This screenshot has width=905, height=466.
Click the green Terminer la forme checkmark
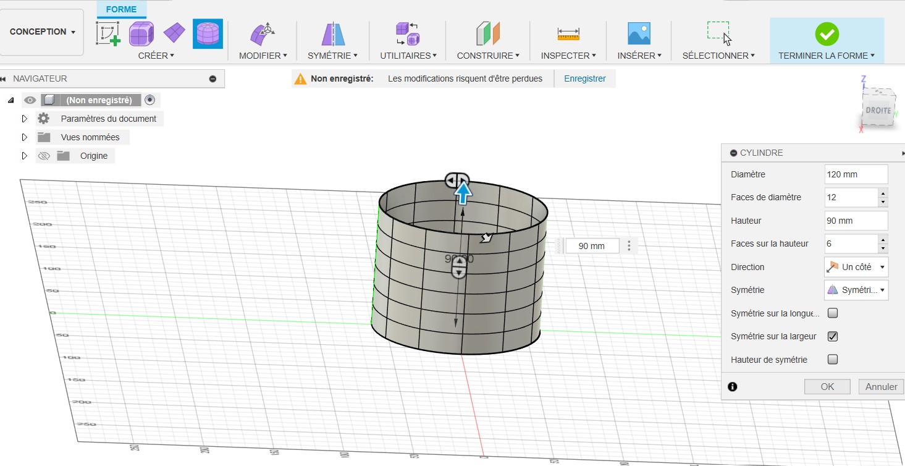pos(827,33)
